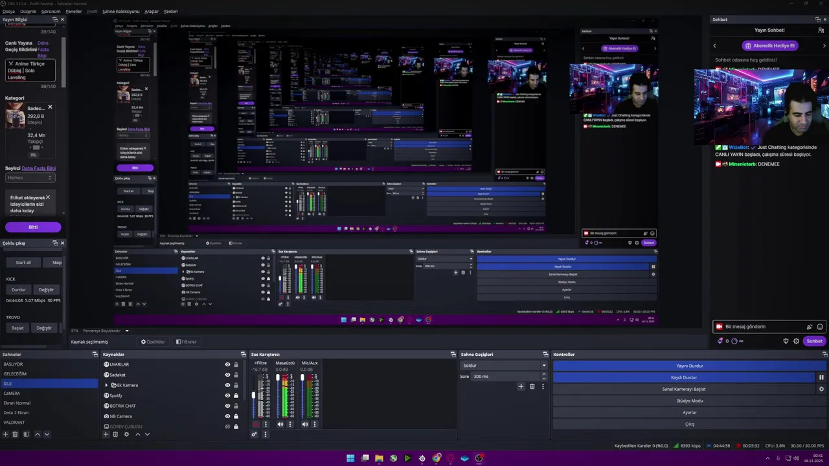Adjust Masaüstü volume slider
The image size is (829, 466).
coord(278,395)
